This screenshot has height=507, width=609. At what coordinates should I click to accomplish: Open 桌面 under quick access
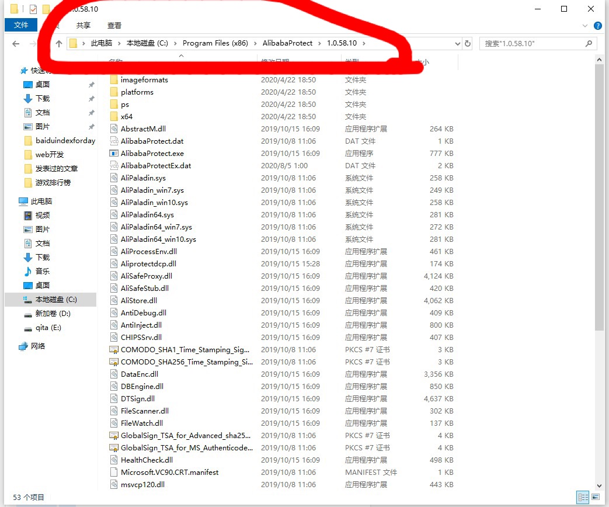43,84
